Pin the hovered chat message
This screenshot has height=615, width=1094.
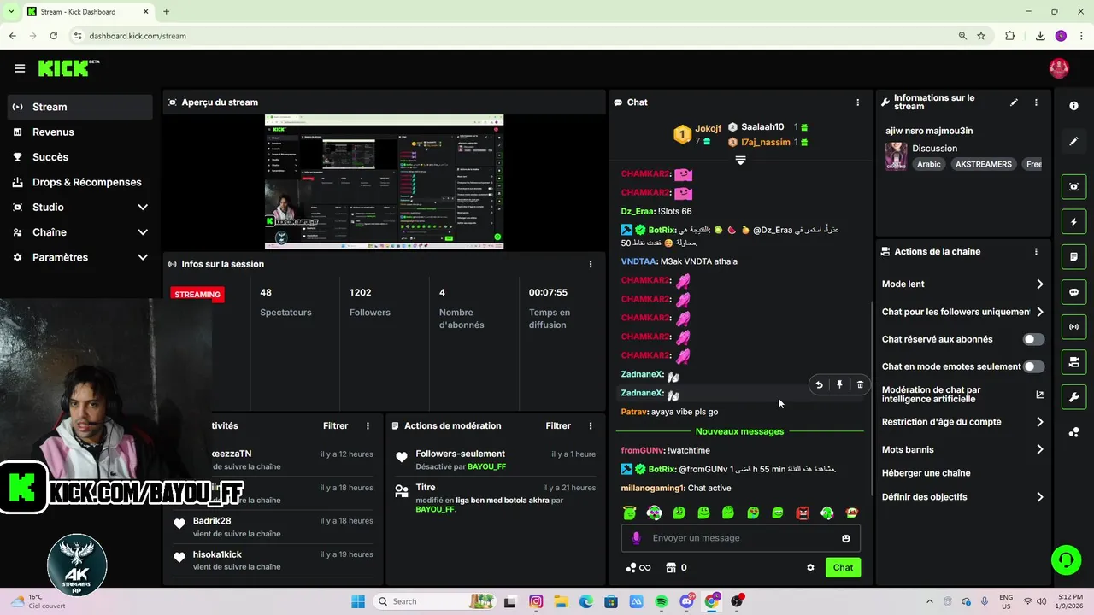[839, 385]
